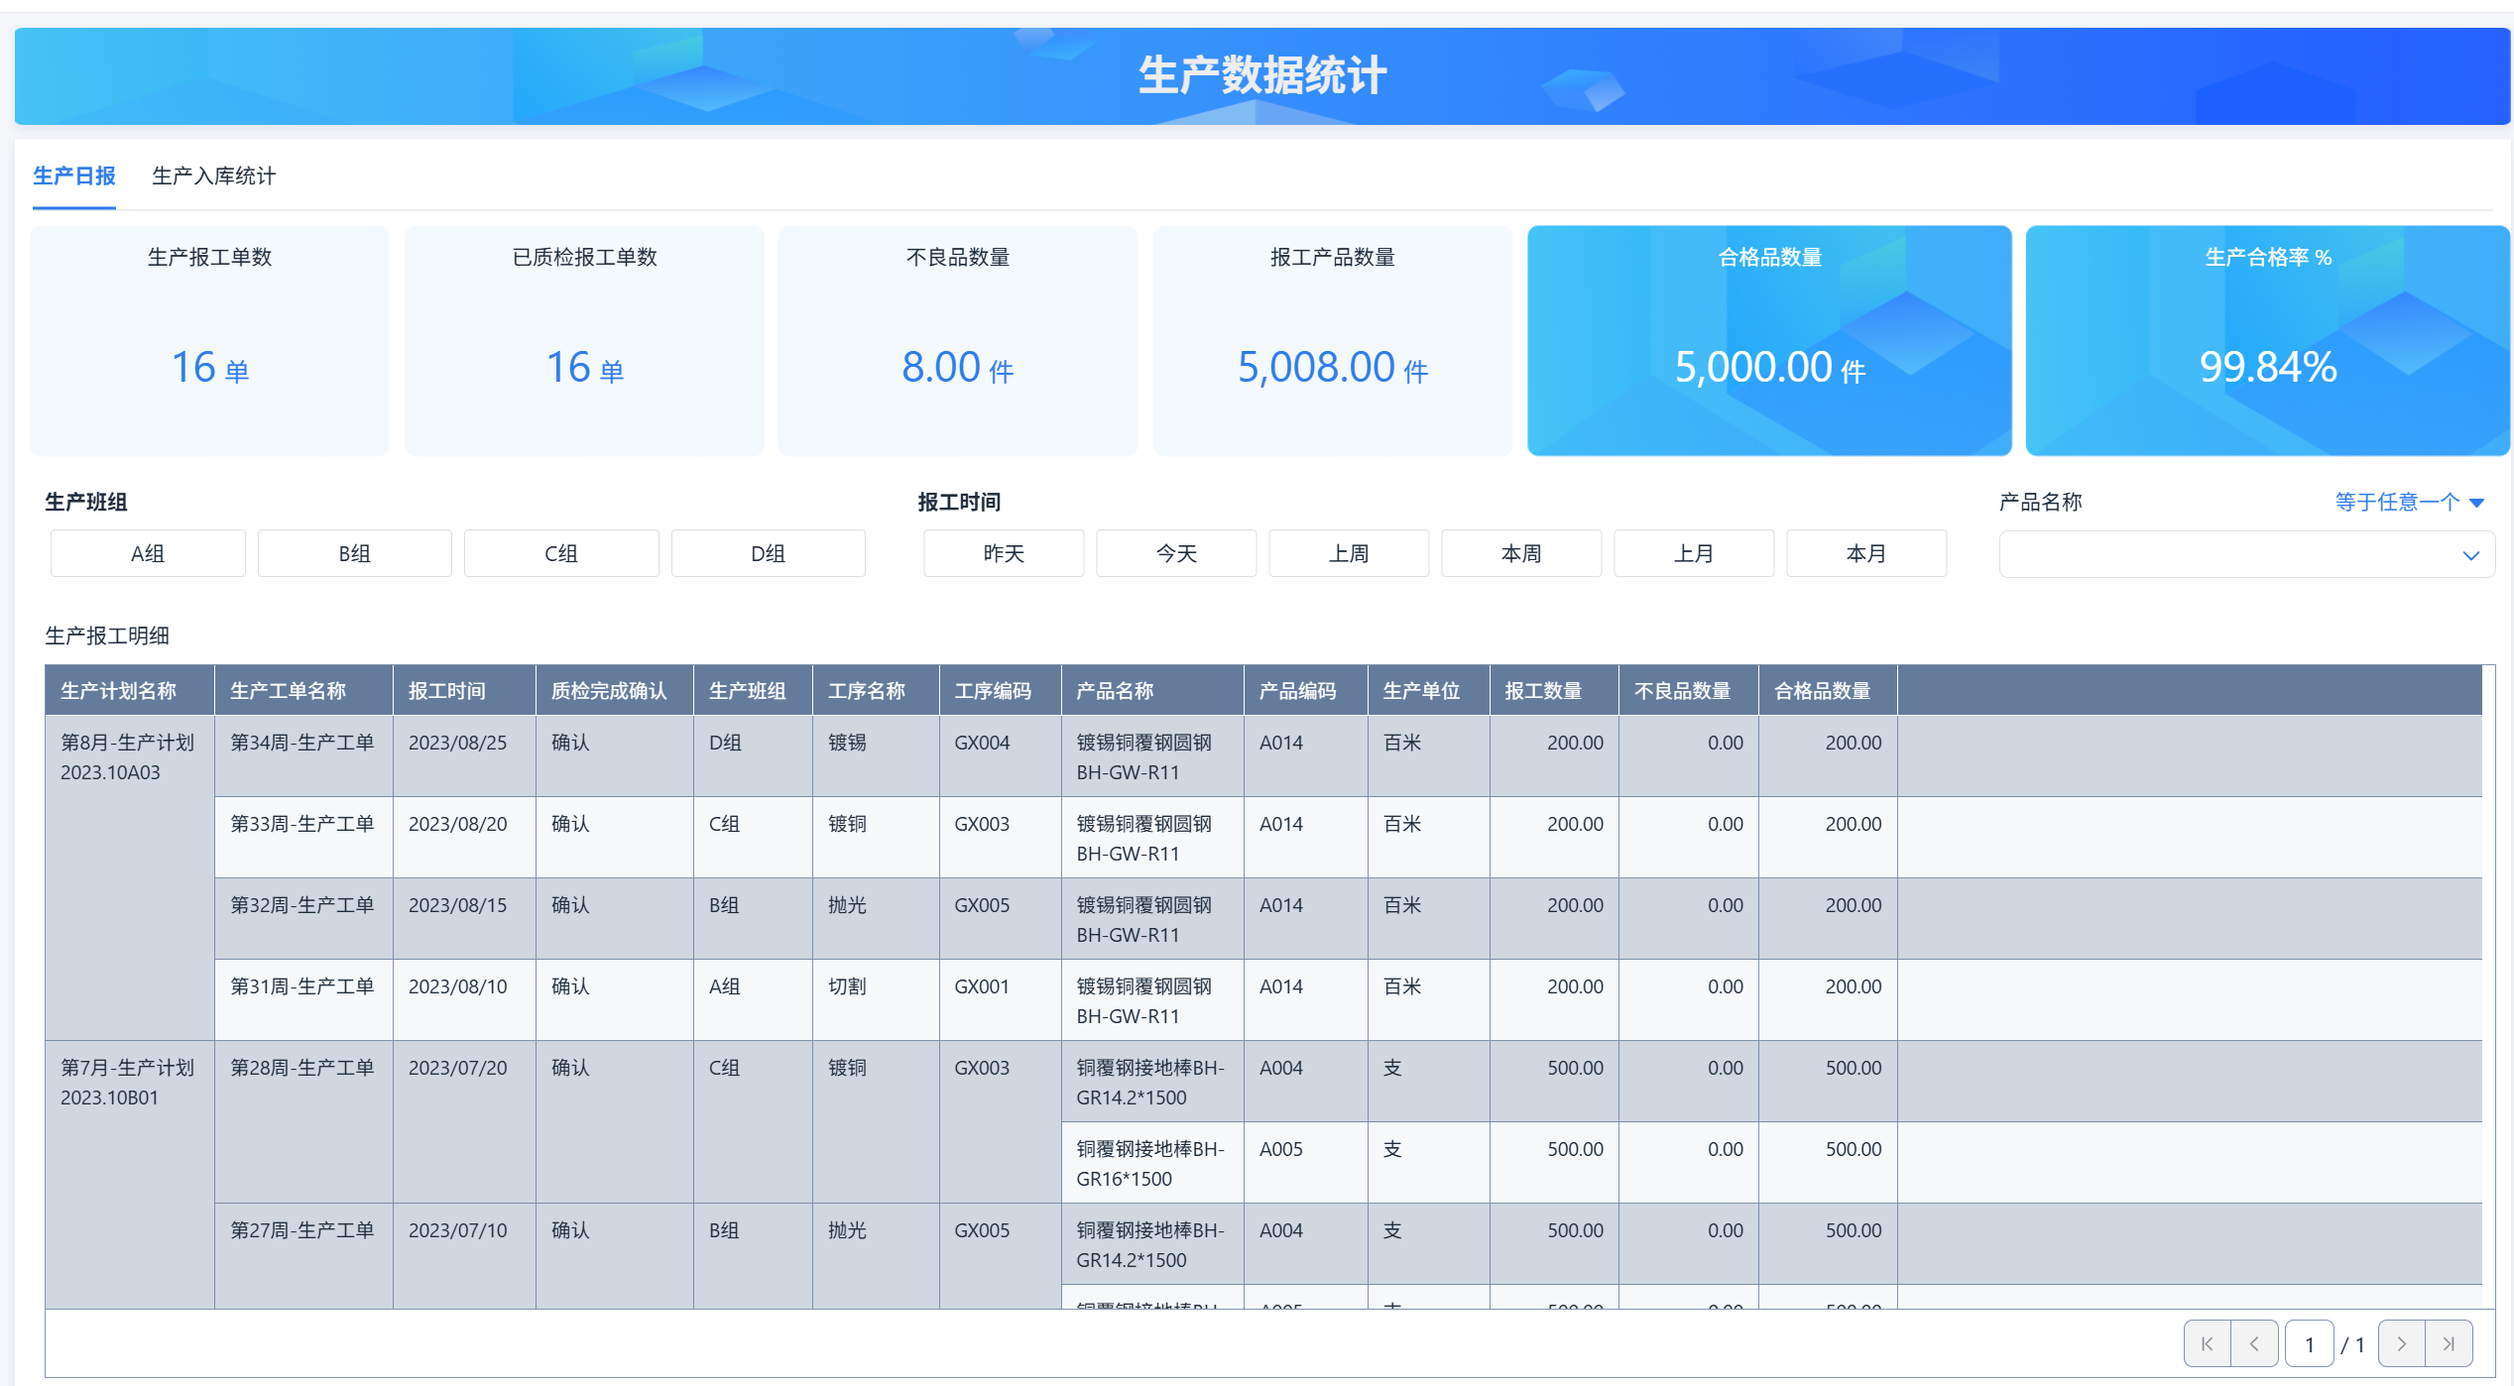Toggle D组 production team filter
Image resolution: width=2514 pixels, height=1386 pixels.
click(768, 553)
